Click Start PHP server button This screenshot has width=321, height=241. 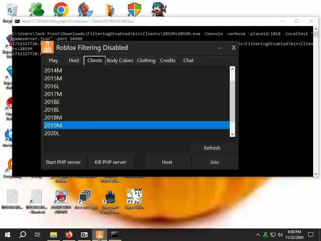(63, 162)
